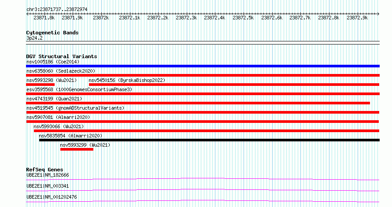This screenshot has height=207, width=392.
Task: Click the 23872.7k ruler tick label
Action: (300, 18)
